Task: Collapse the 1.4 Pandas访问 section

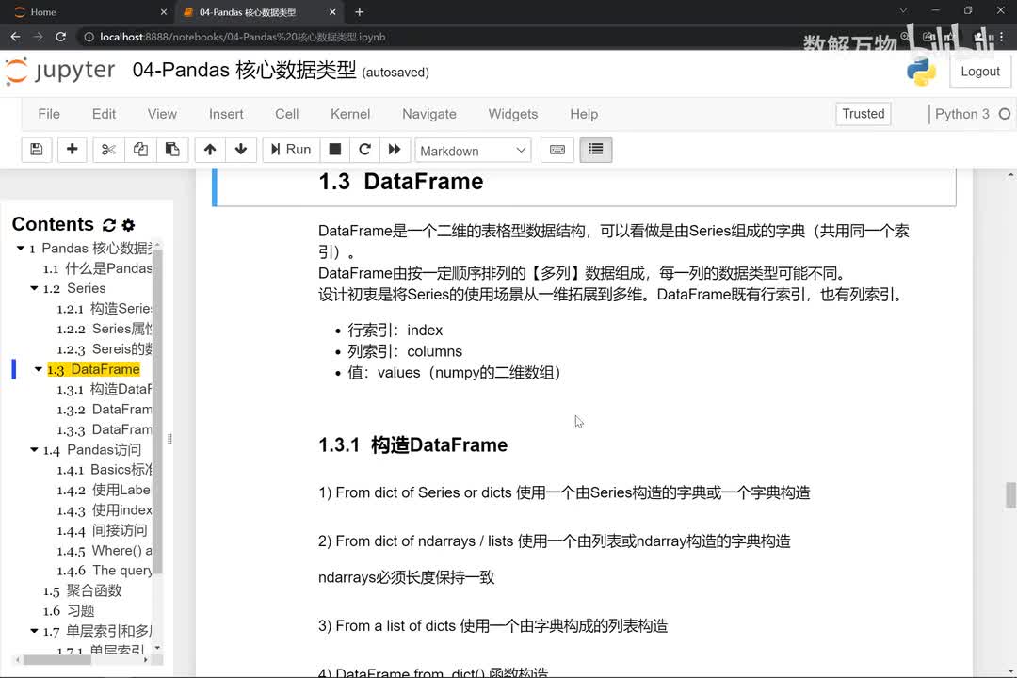Action: point(35,449)
